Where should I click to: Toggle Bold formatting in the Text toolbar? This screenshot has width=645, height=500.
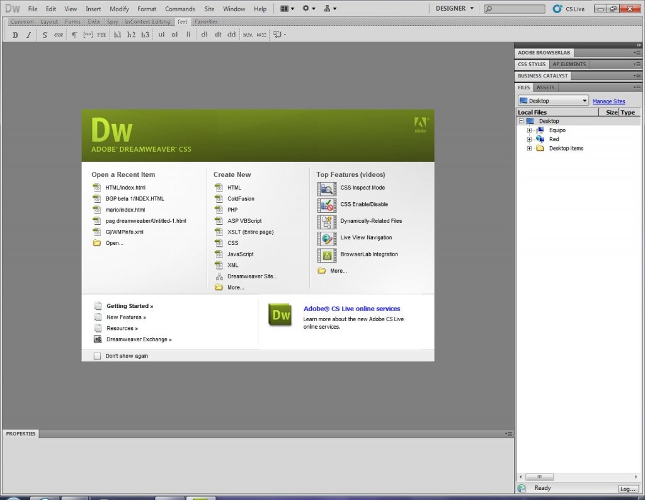click(14, 35)
